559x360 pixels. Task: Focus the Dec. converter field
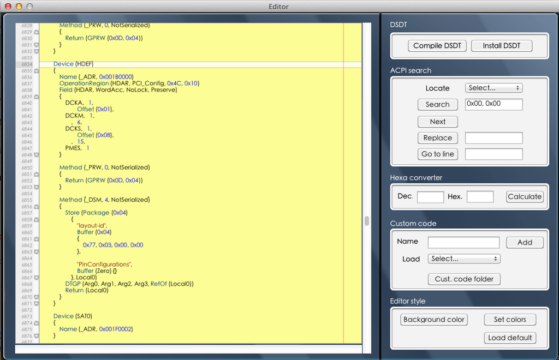(x=430, y=197)
